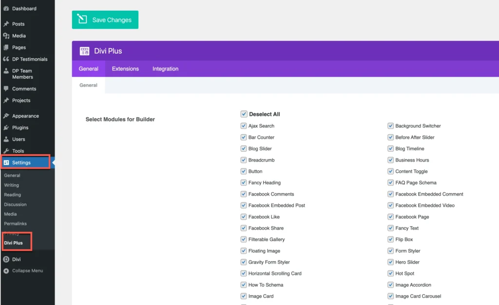
Task: Uncheck the FAQ Page Schema module
Action: [390, 183]
